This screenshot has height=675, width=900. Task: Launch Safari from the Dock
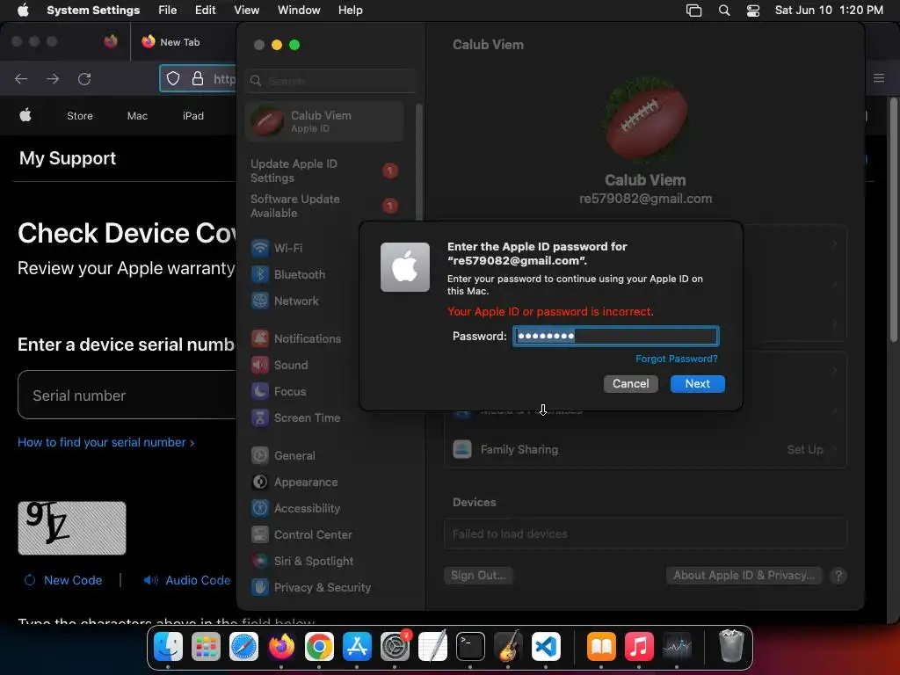pos(244,647)
